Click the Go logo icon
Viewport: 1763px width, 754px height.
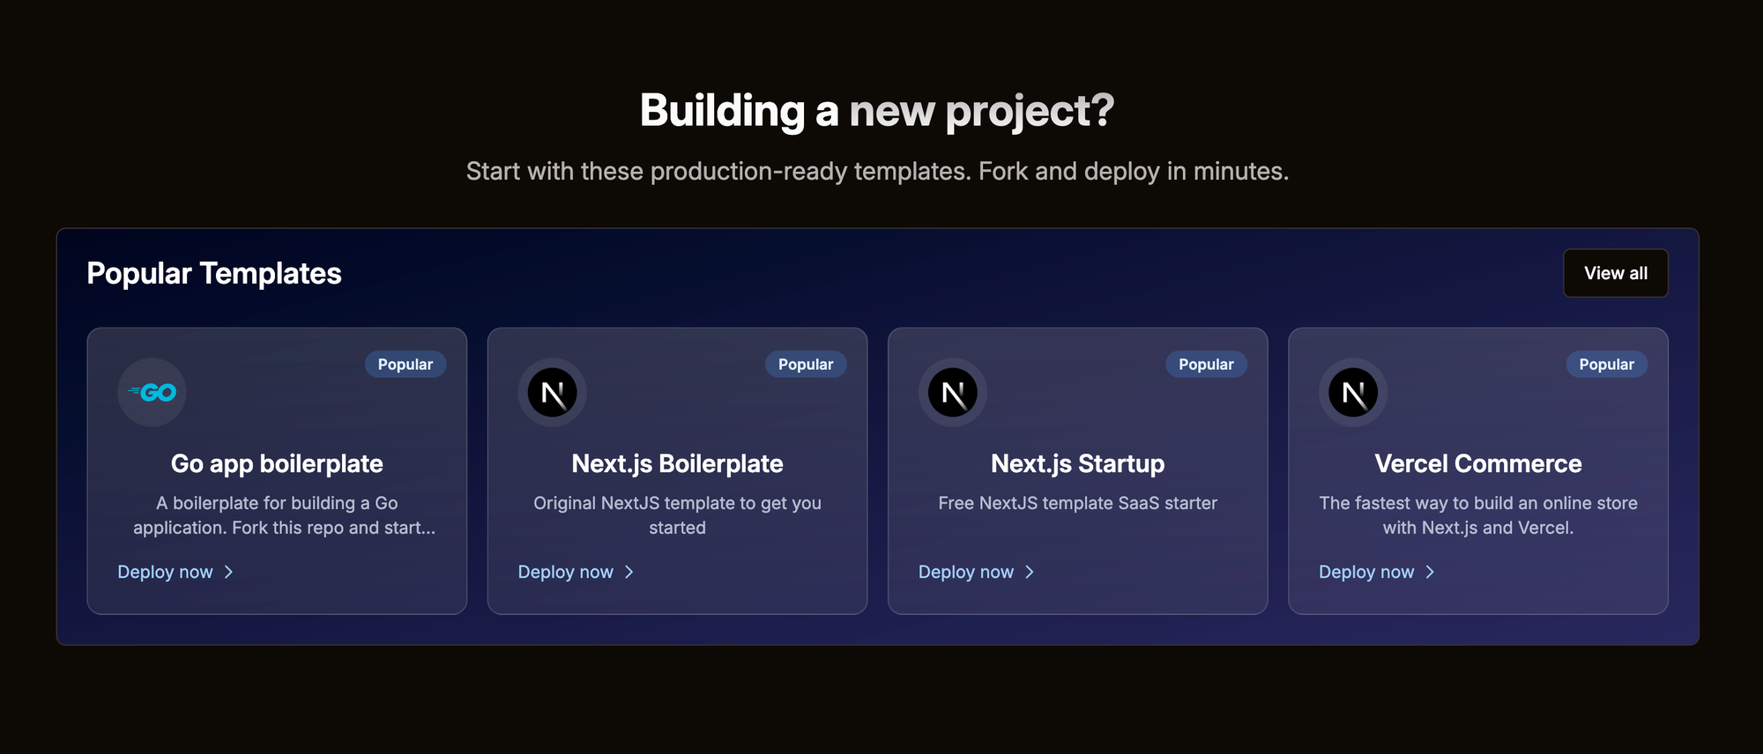(152, 393)
